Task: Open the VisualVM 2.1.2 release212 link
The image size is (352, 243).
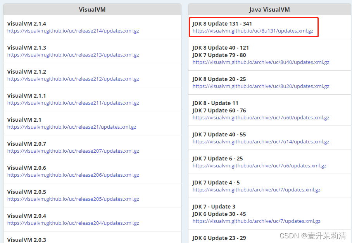Action: pyautogui.click(x=73, y=79)
